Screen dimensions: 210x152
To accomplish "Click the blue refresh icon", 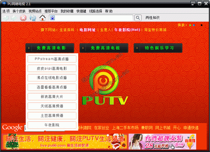I will tap(33, 18).
